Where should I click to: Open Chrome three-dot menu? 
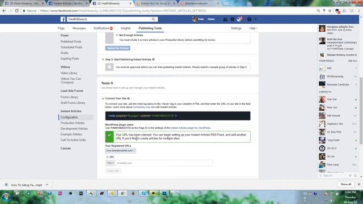click(x=359, y=11)
